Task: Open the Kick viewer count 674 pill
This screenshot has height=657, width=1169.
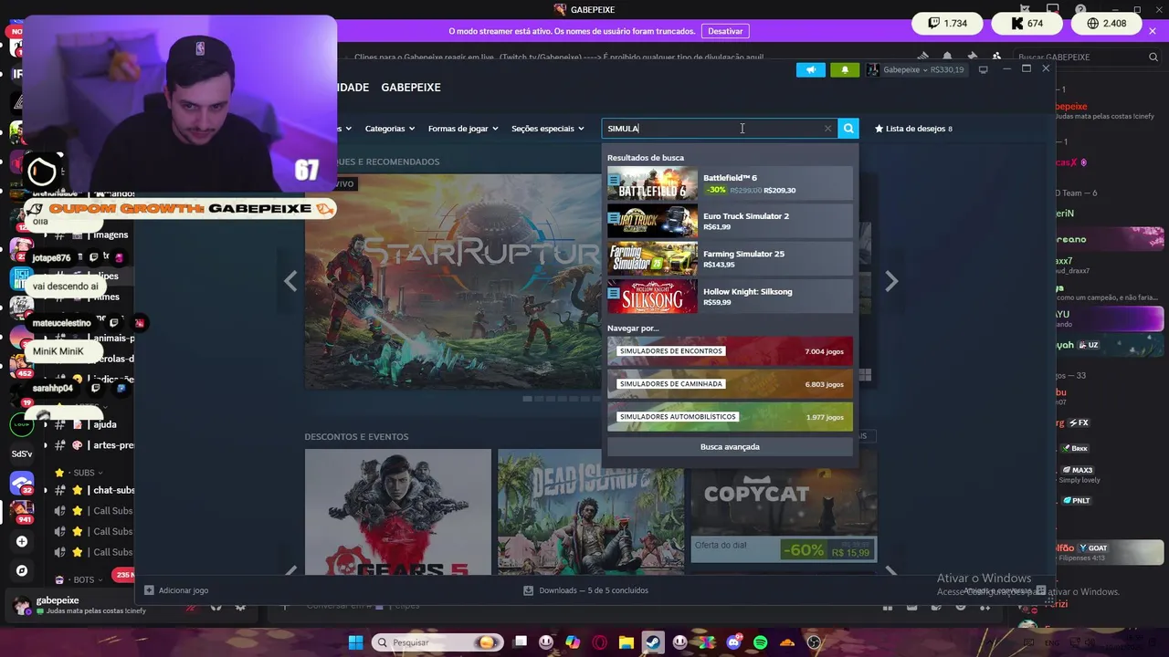Action: tap(1027, 24)
